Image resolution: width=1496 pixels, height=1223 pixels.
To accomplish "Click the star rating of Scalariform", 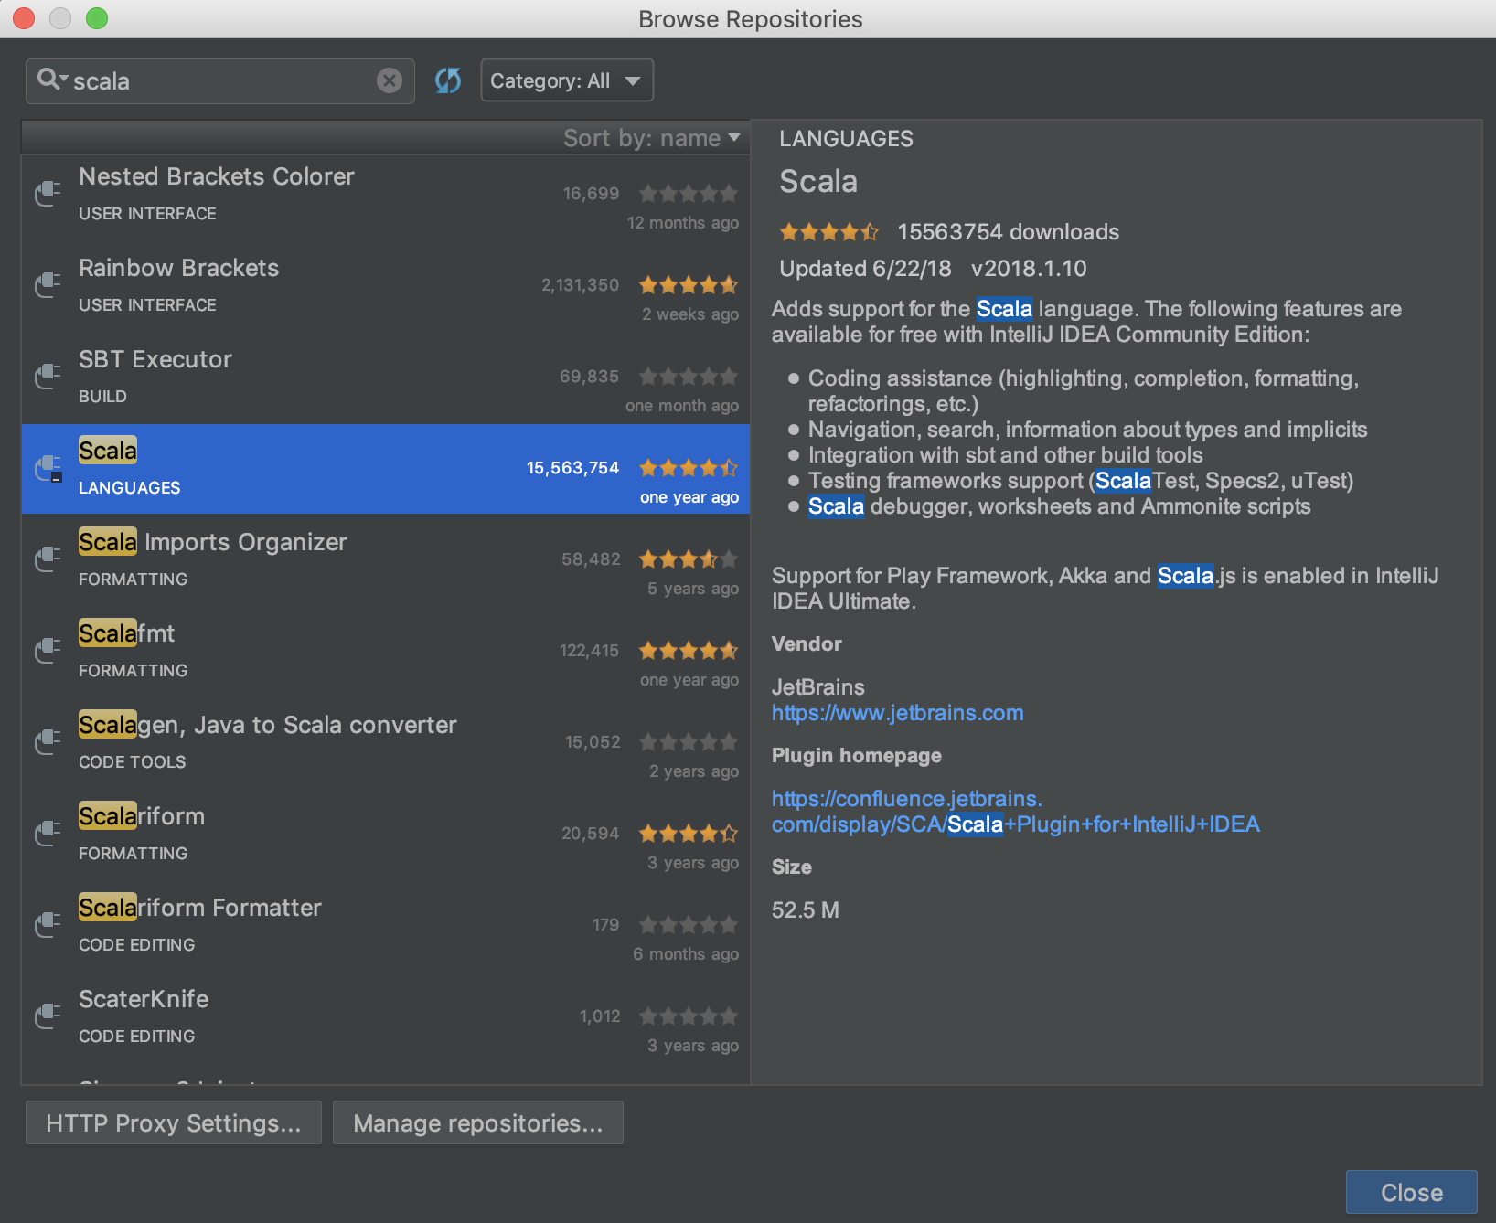I will pos(689,834).
